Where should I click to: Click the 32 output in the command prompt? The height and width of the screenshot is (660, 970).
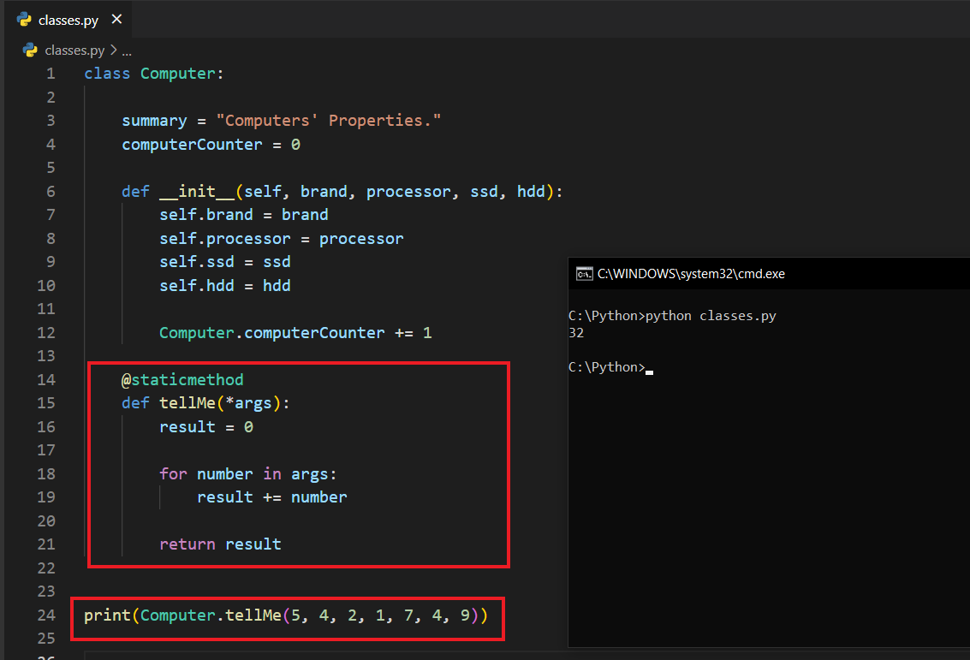[x=576, y=333]
